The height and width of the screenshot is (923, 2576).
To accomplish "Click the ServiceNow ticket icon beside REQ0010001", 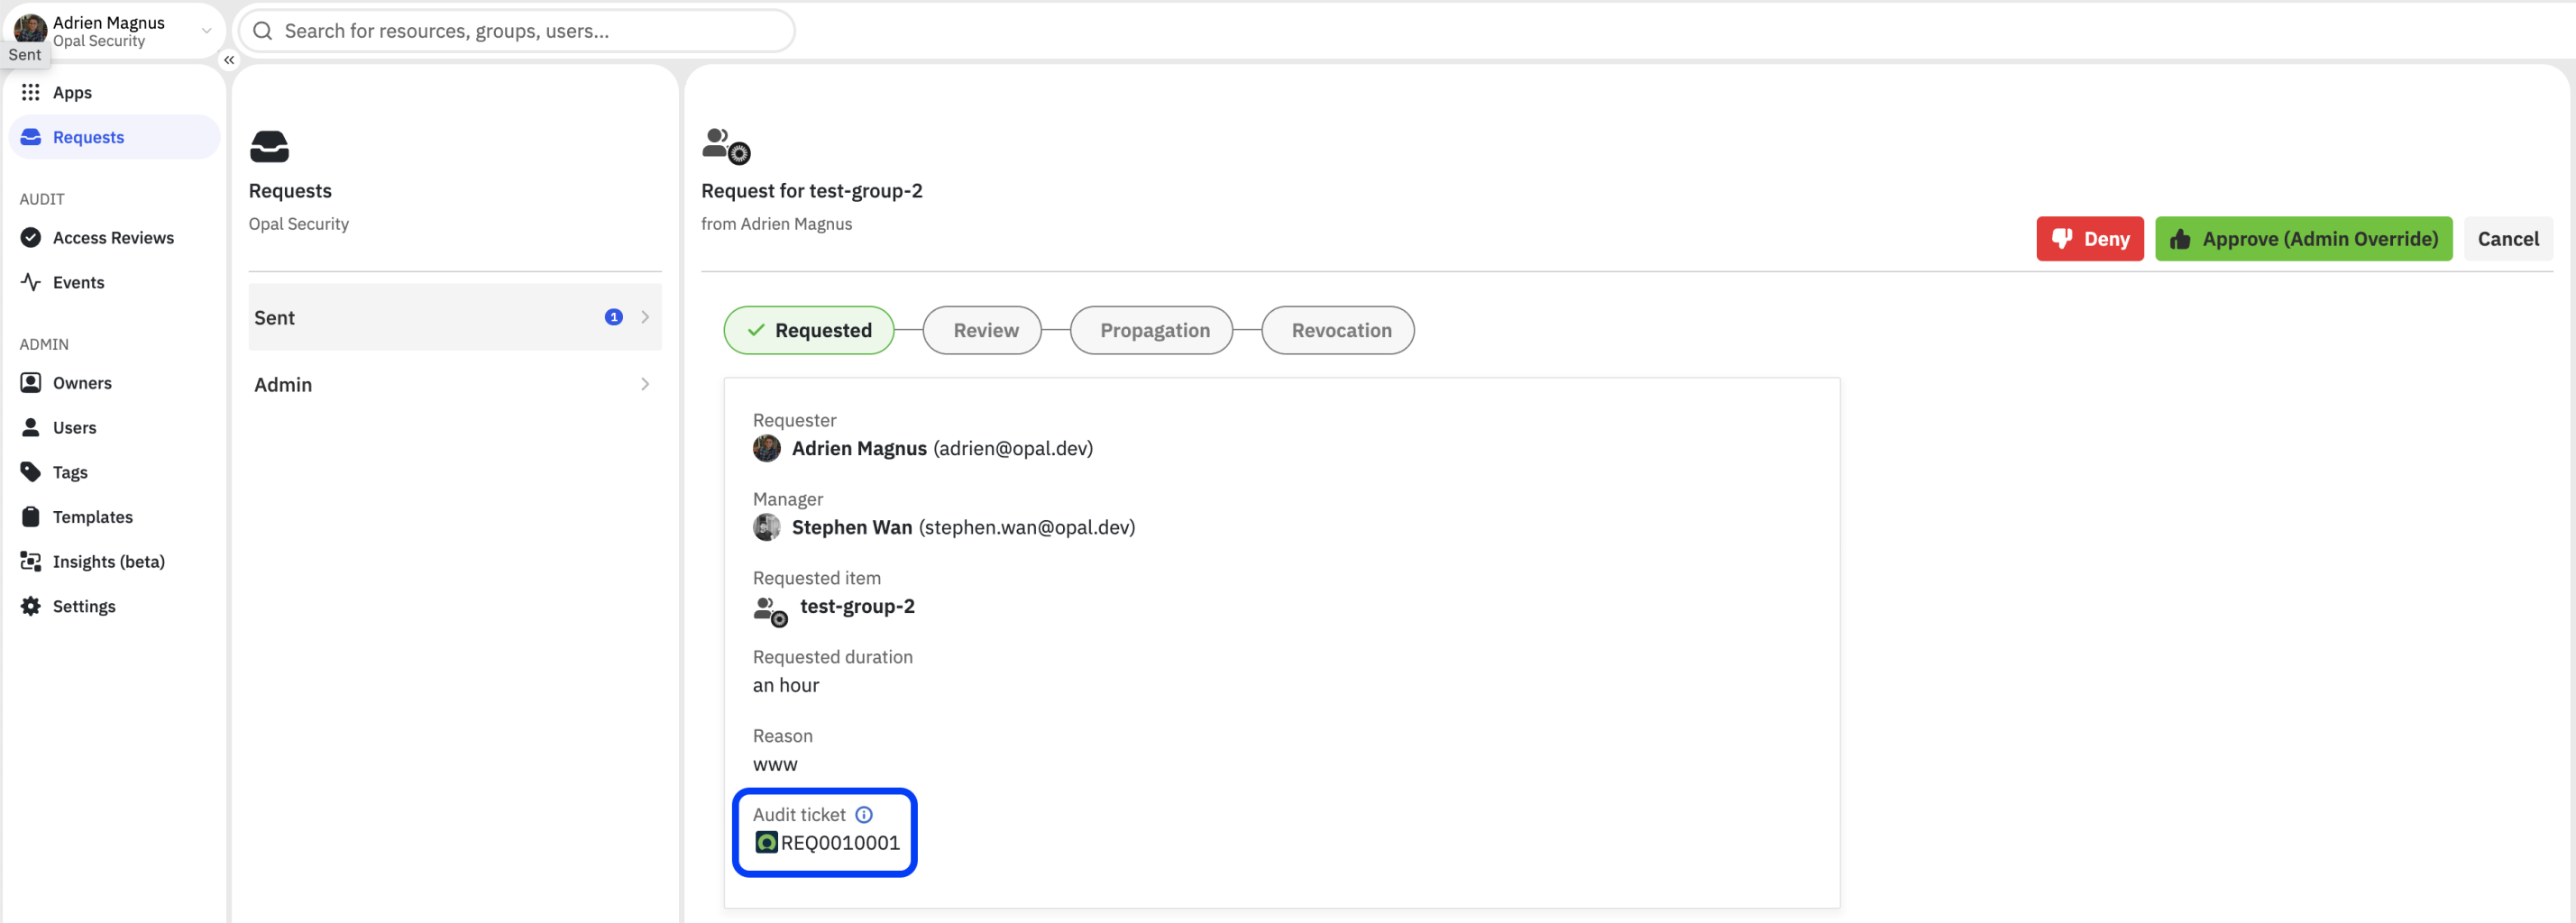I will point(766,842).
